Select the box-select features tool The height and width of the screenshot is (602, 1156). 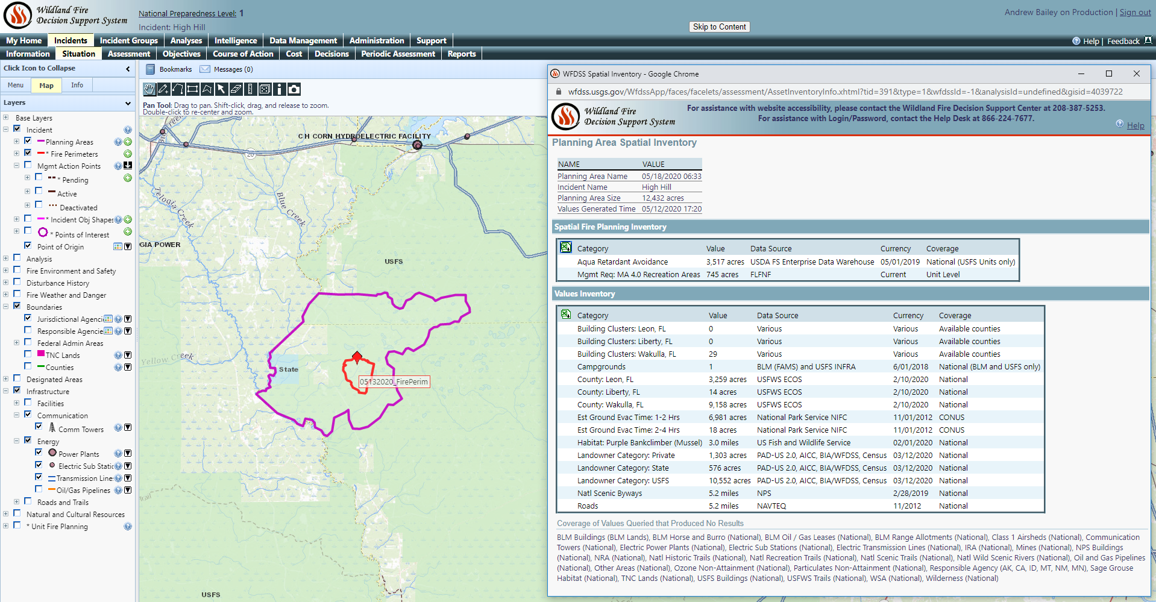click(265, 89)
